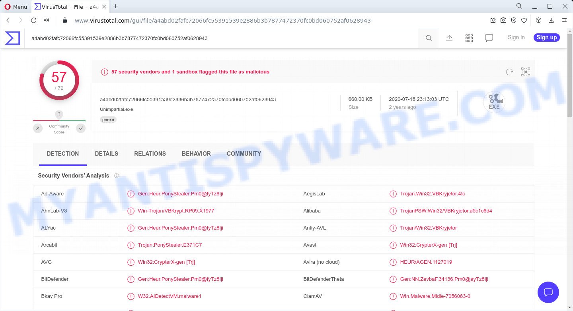Viewport: 573px width, 311px height.
Task: Open the notifications comment icon
Action: pyautogui.click(x=489, y=38)
